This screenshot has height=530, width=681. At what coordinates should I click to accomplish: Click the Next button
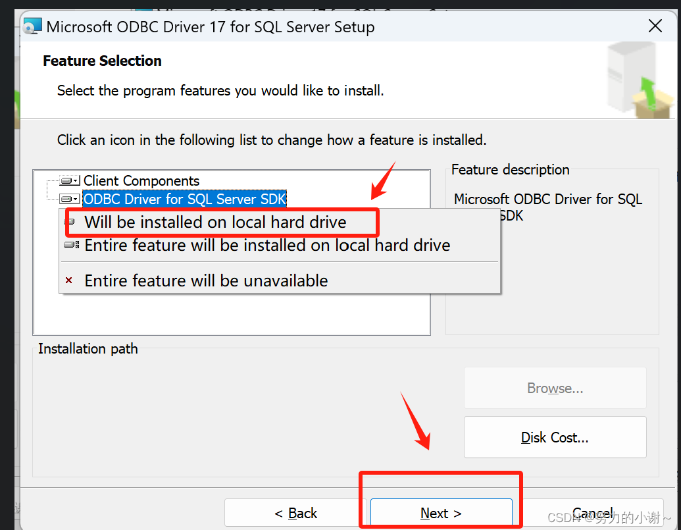(x=441, y=513)
